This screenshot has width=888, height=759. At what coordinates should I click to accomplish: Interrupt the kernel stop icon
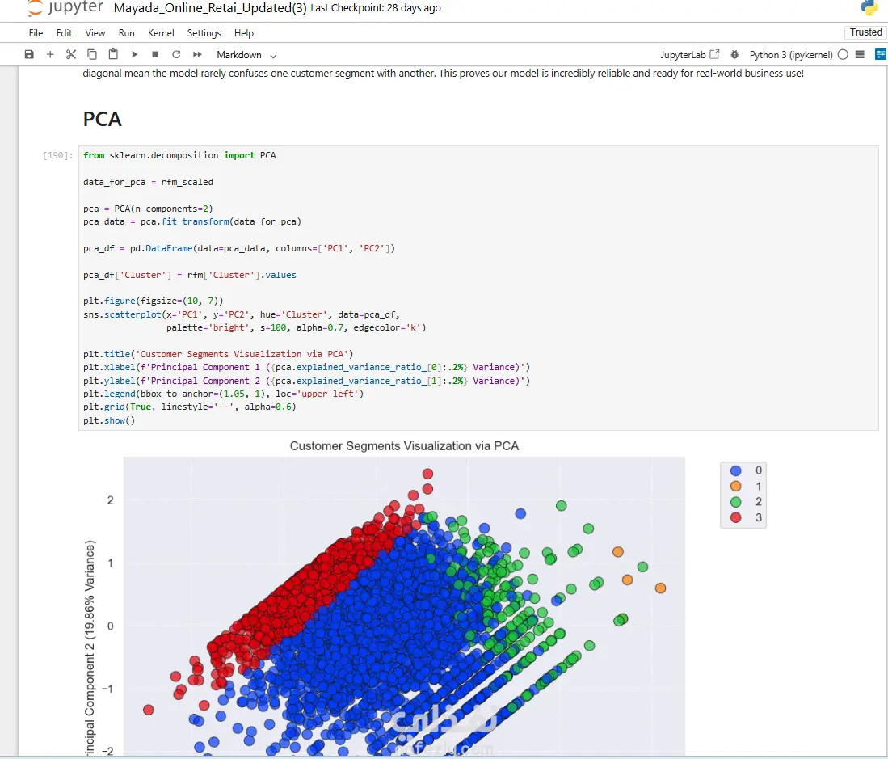click(x=155, y=54)
